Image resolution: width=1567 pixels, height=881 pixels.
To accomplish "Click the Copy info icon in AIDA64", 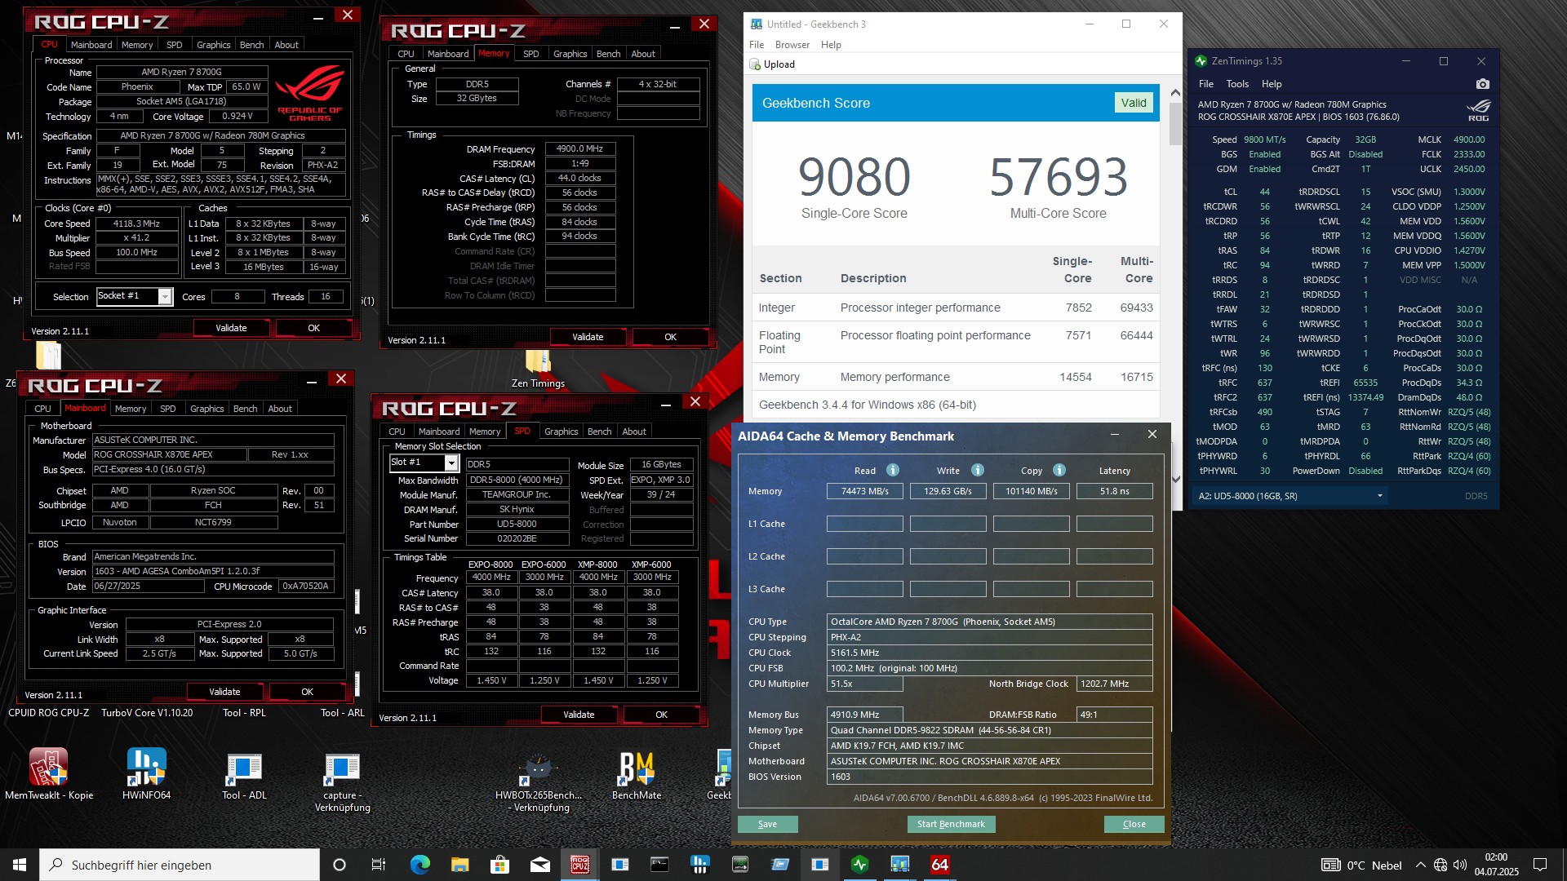I will tap(1059, 470).
